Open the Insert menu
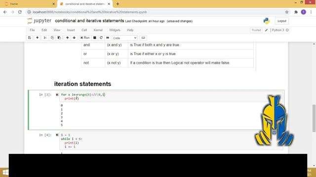The image size is (316, 177). 71,30
